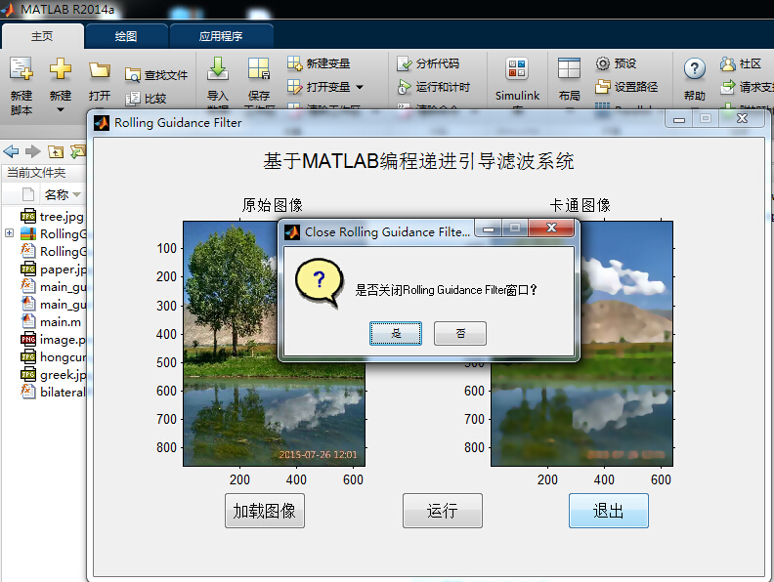Click the 帮助 help question icon
The width and height of the screenshot is (774, 582).
point(694,68)
